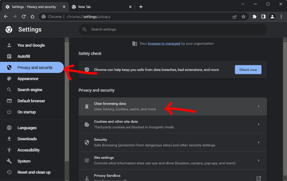Image resolution: width=287 pixels, height=181 pixels.
Task: Click the Chrome logo beside Settings
Action: pos(9,29)
